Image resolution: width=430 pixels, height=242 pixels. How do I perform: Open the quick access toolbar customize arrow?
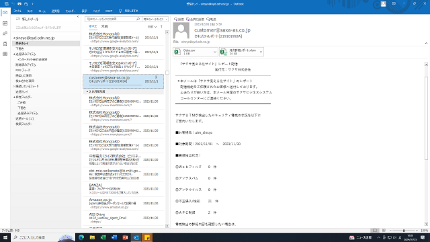[32, 4]
